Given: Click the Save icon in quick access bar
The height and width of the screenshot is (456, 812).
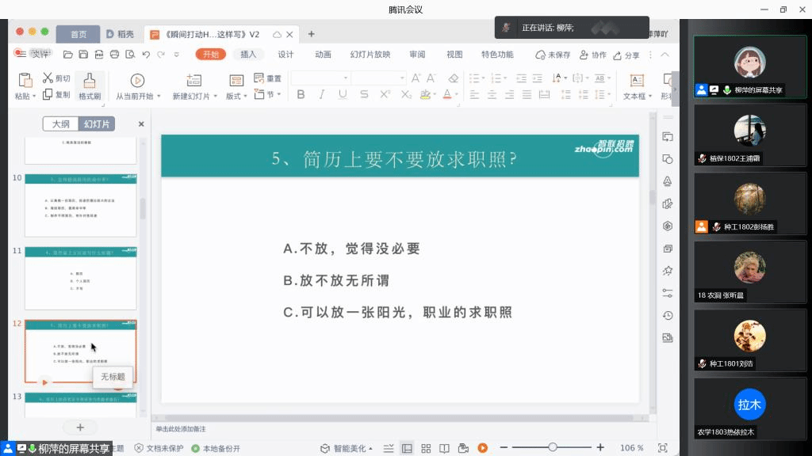Looking at the screenshot, I should (x=84, y=55).
